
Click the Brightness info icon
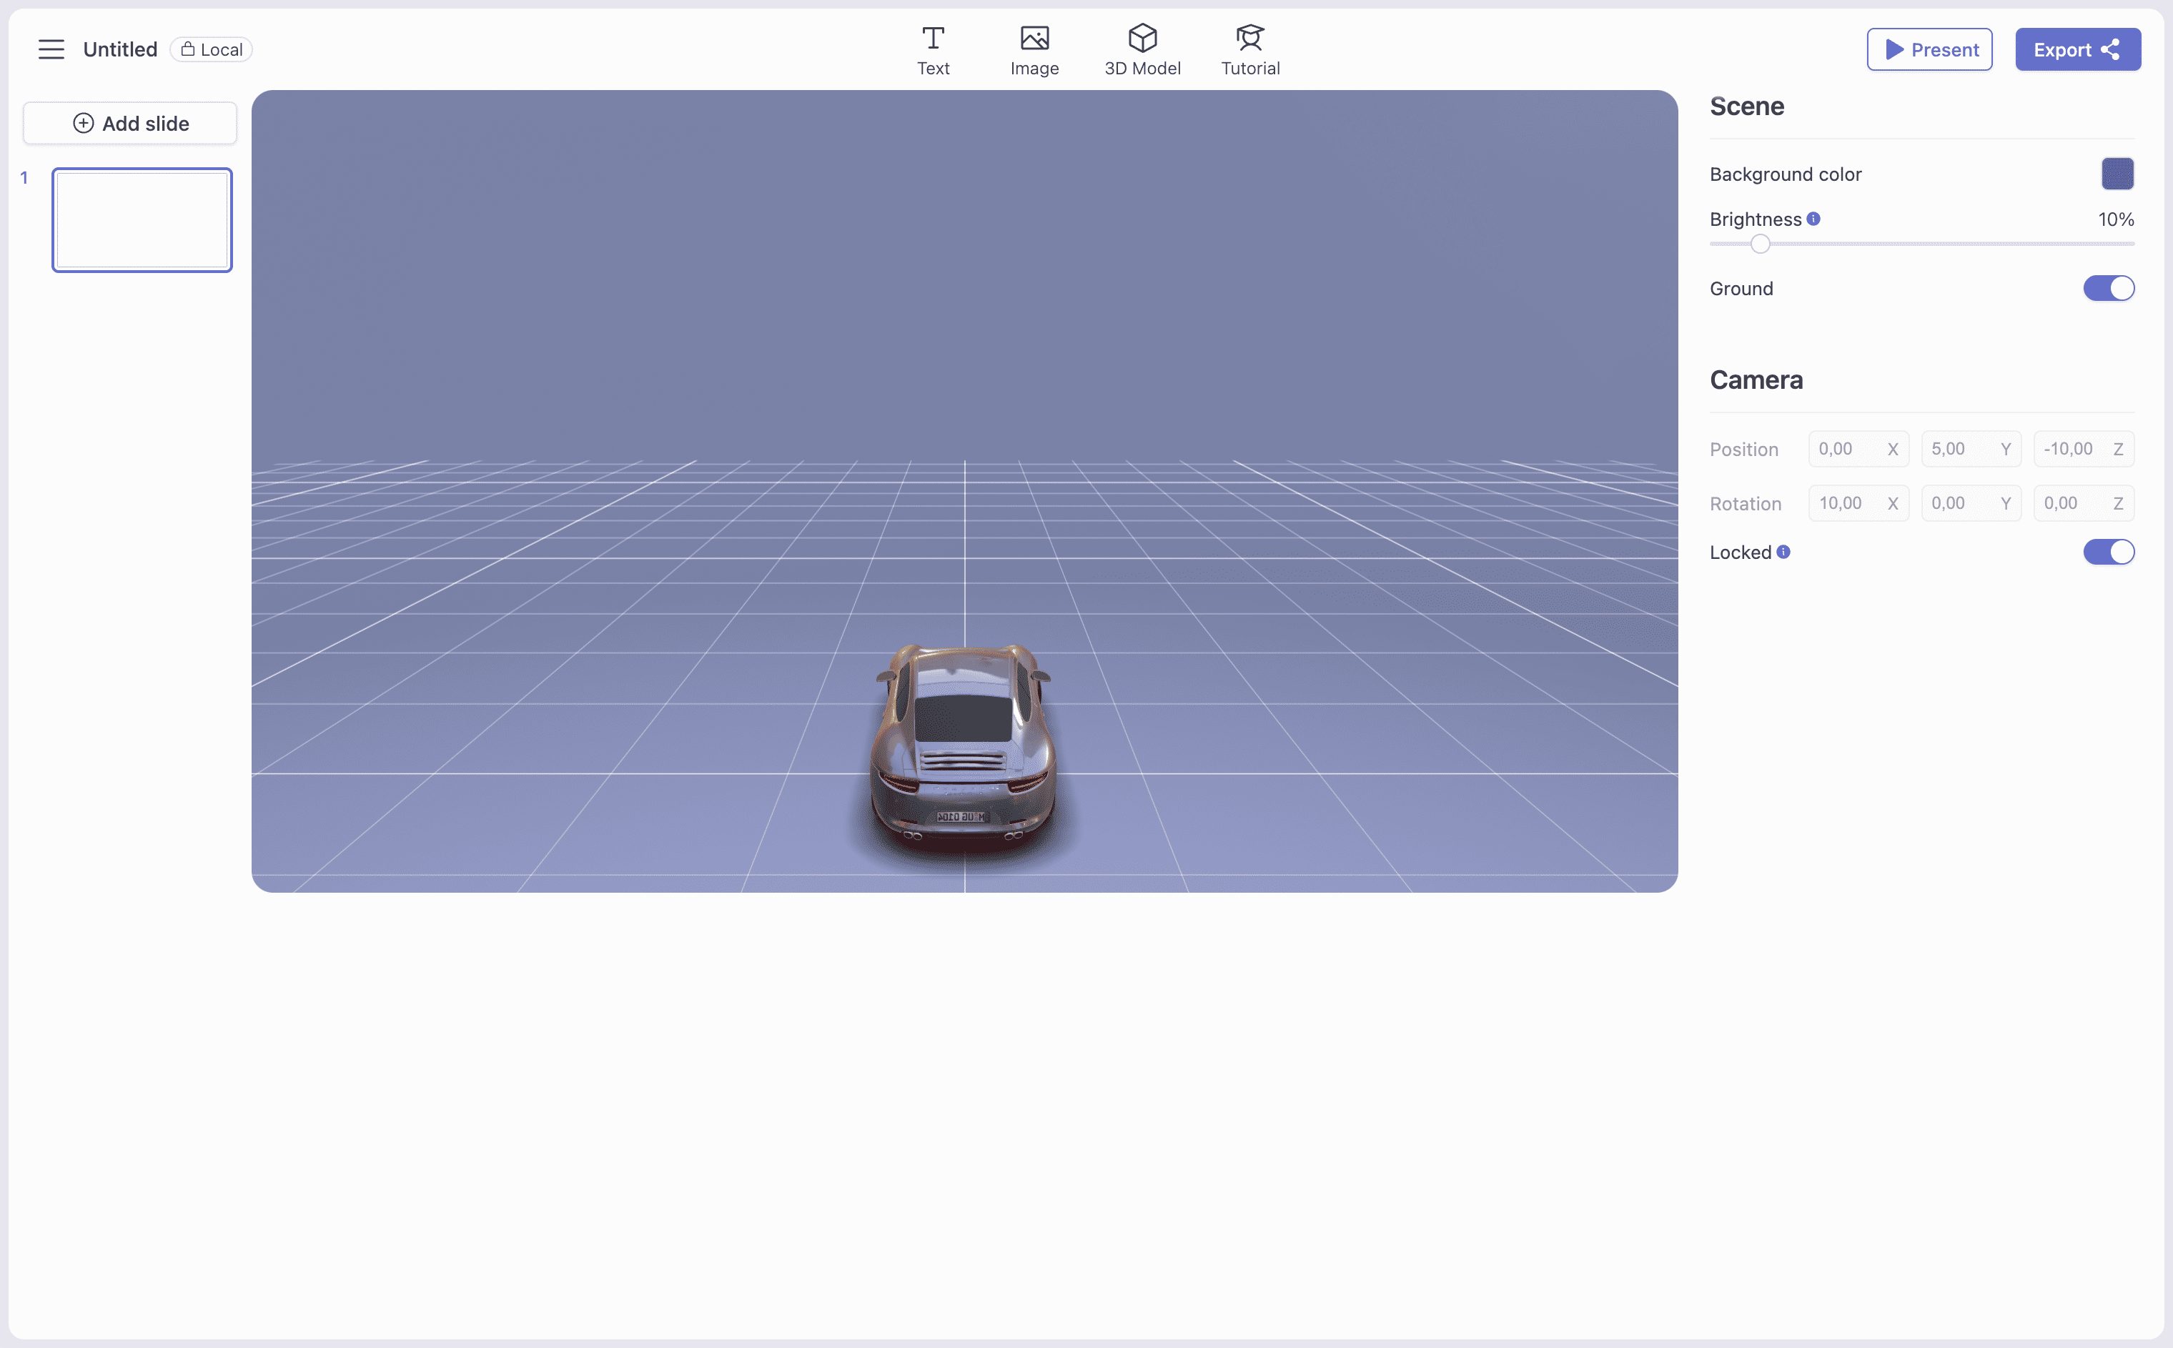coord(1813,219)
